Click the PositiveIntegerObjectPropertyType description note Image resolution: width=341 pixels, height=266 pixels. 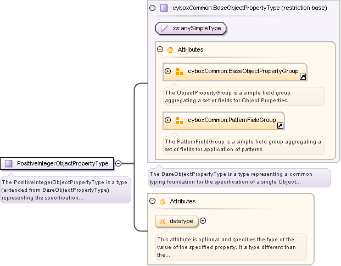pyautogui.click(x=65, y=190)
